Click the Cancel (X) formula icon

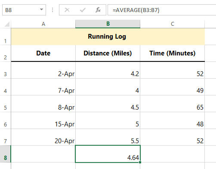[67, 10]
